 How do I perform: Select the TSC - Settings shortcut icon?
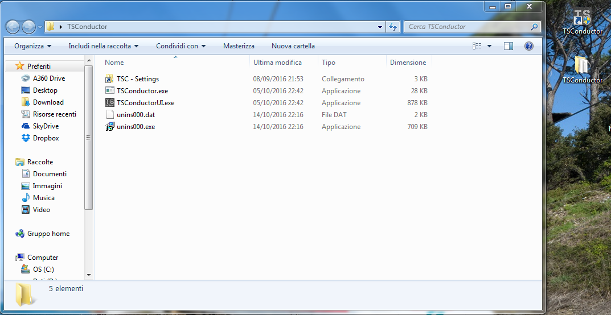[x=110, y=78]
